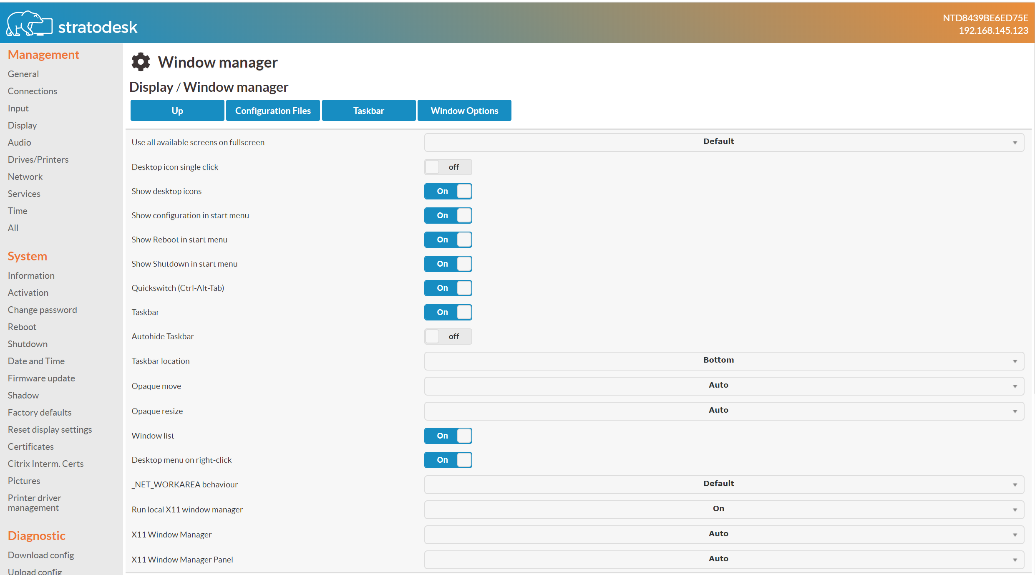
Task: Open the Configuration Files tab
Action: (273, 111)
